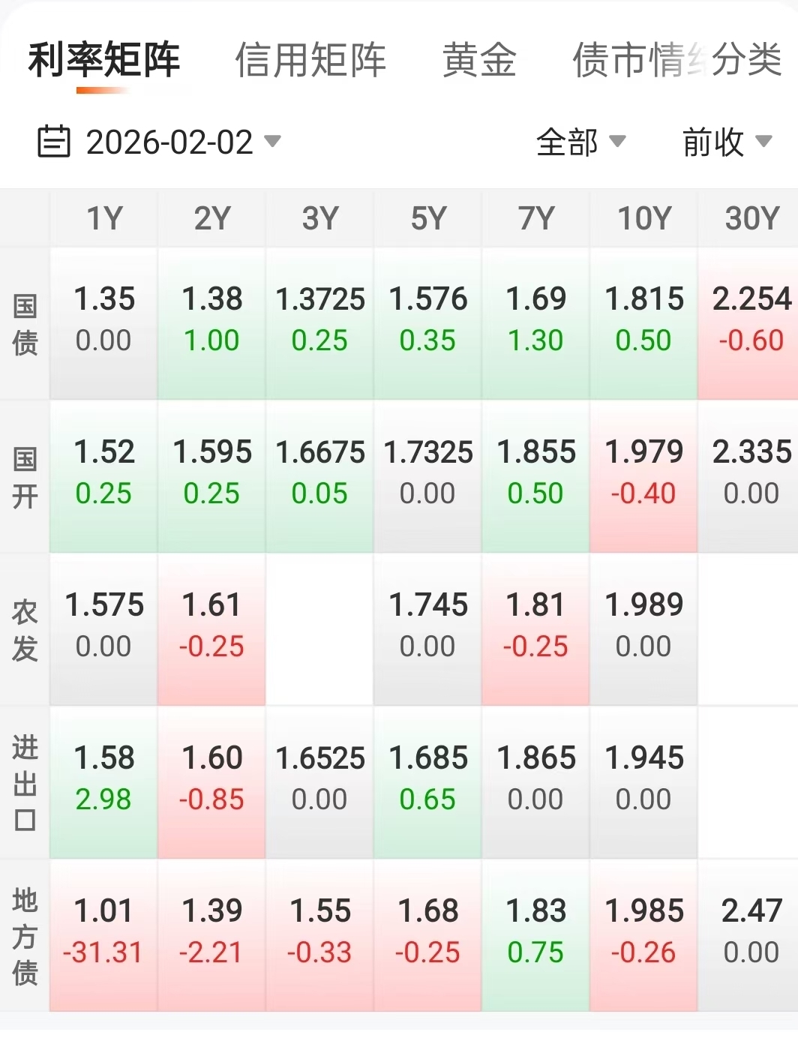The image size is (798, 1041).
Task: Select the 进出口 row label
Action: coord(25,782)
